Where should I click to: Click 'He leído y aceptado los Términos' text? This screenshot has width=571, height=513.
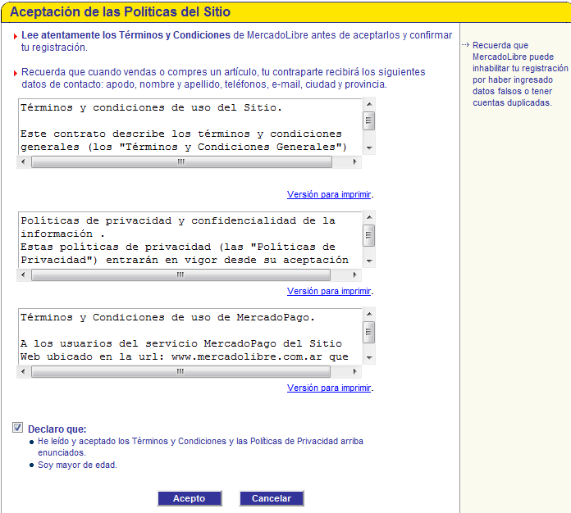[201, 447]
